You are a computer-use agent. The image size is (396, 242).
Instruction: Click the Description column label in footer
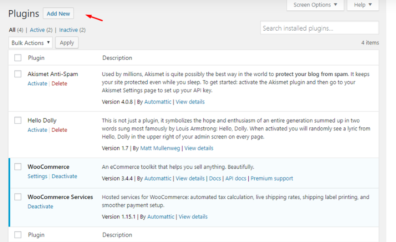click(117, 234)
